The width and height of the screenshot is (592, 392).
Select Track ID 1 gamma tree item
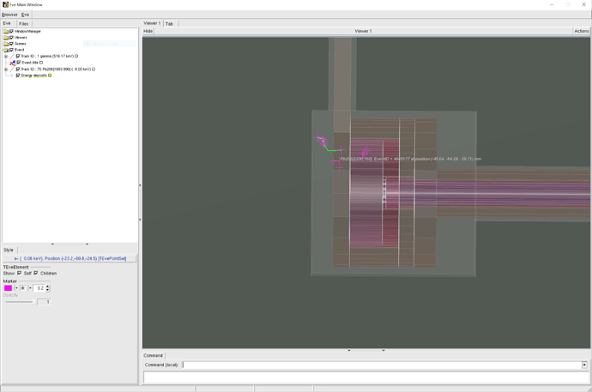click(x=47, y=57)
